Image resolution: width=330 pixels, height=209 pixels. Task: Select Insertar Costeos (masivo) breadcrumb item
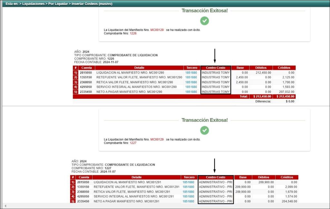[x=92, y=4]
